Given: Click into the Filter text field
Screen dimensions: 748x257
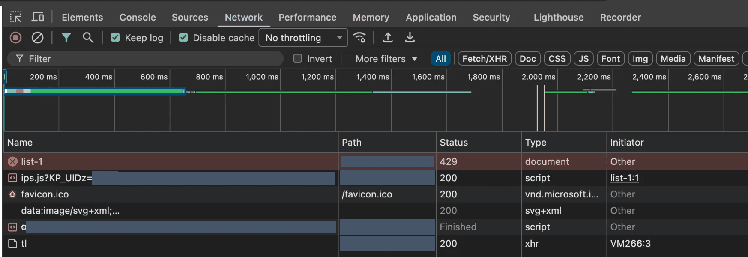Looking at the screenshot, I should tap(146, 59).
